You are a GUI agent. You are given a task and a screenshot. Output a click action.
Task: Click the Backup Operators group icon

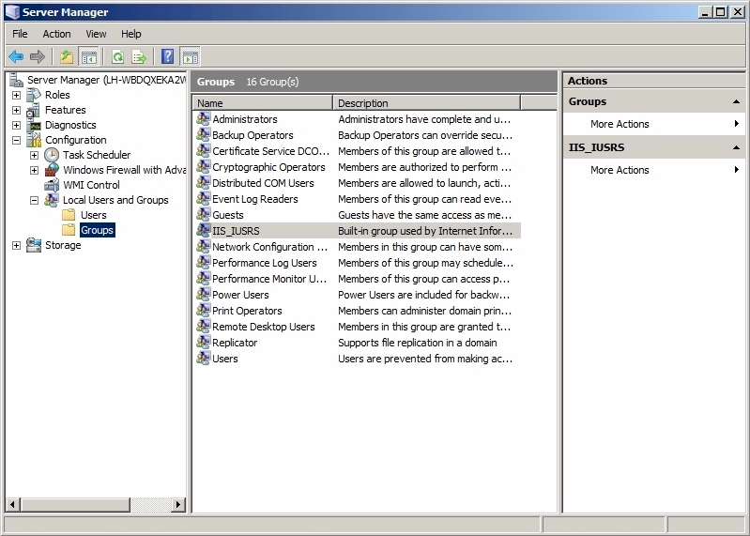point(204,135)
